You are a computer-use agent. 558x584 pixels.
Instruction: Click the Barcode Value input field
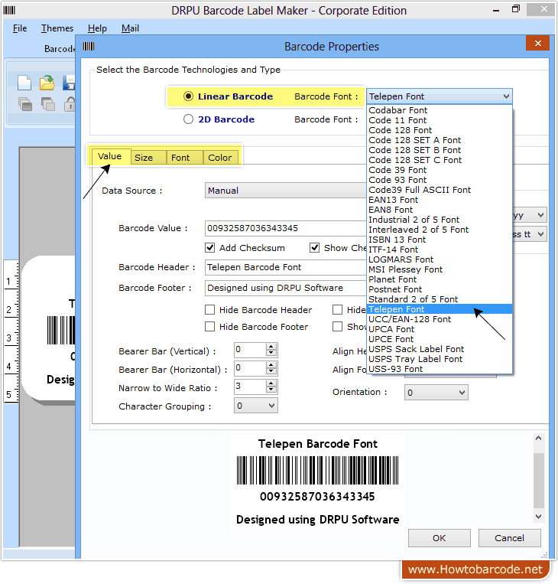(x=286, y=228)
